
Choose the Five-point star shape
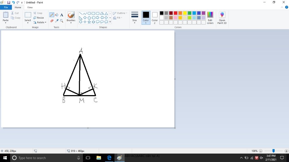click(x=89, y=22)
